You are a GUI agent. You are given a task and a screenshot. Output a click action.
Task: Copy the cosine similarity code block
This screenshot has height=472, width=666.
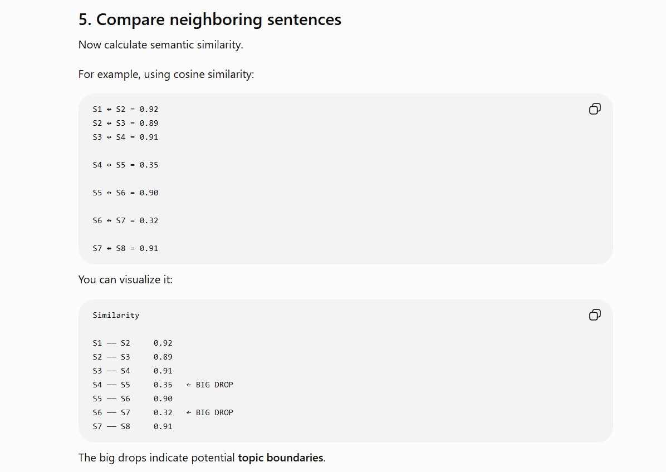pyautogui.click(x=595, y=109)
